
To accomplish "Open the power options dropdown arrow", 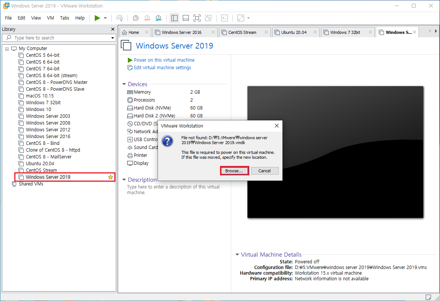I will click(x=105, y=18).
